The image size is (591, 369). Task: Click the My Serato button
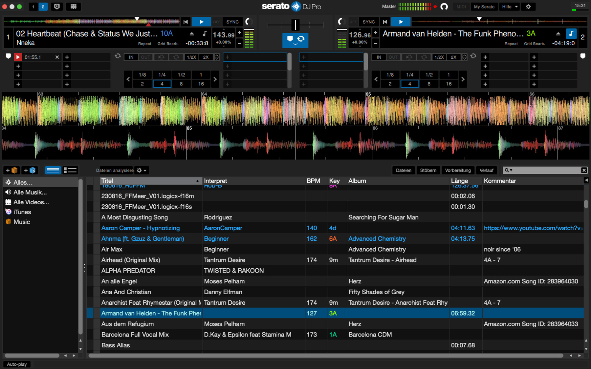pyautogui.click(x=484, y=7)
